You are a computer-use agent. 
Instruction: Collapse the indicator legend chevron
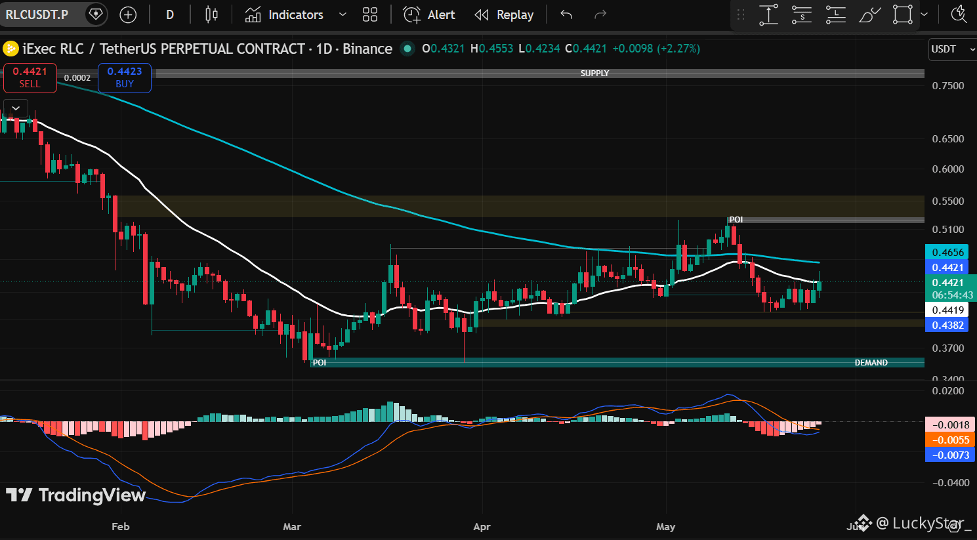16,108
